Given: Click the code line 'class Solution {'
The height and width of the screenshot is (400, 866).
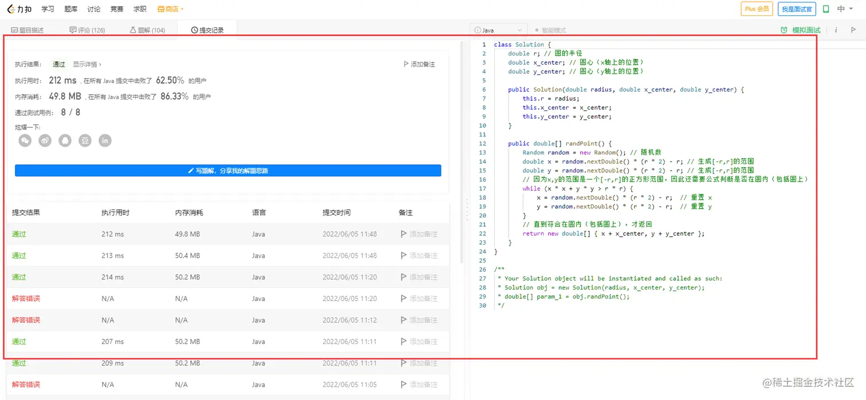Looking at the screenshot, I should tap(522, 44).
